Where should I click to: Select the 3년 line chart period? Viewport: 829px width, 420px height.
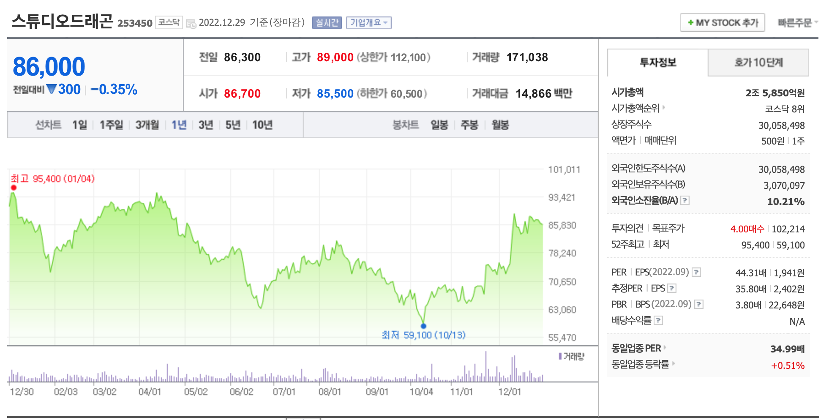[x=206, y=125]
